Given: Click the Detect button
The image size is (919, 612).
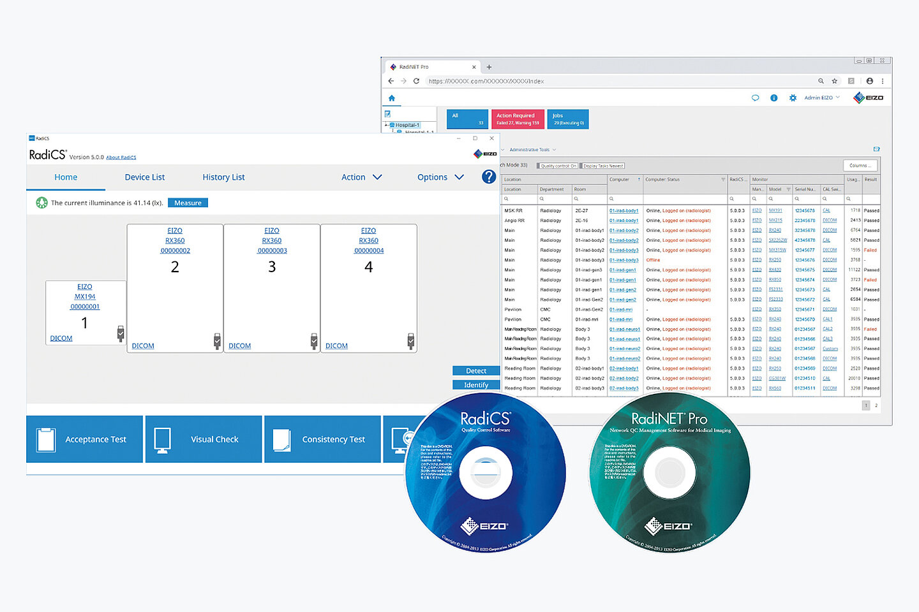Looking at the screenshot, I should click(476, 371).
